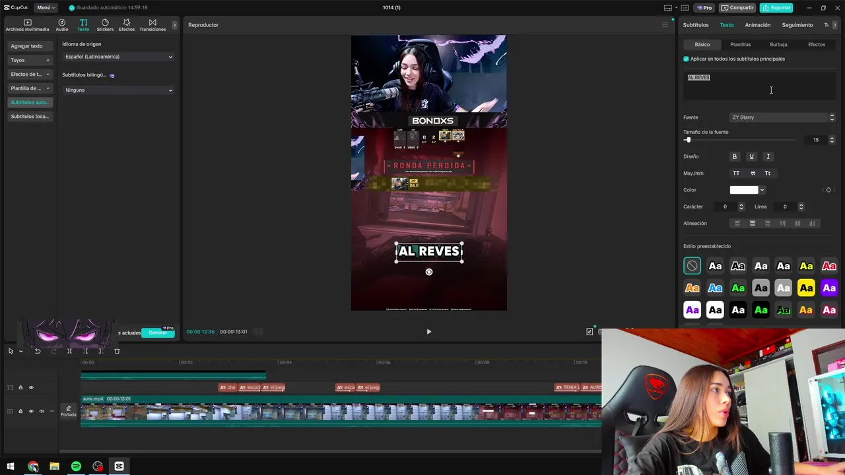Click the Portada cover edit button
Image resolution: width=845 pixels, height=475 pixels.
(x=69, y=411)
